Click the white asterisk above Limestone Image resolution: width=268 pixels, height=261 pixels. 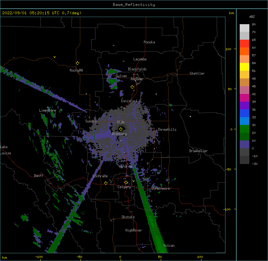[x=48, y=107]
